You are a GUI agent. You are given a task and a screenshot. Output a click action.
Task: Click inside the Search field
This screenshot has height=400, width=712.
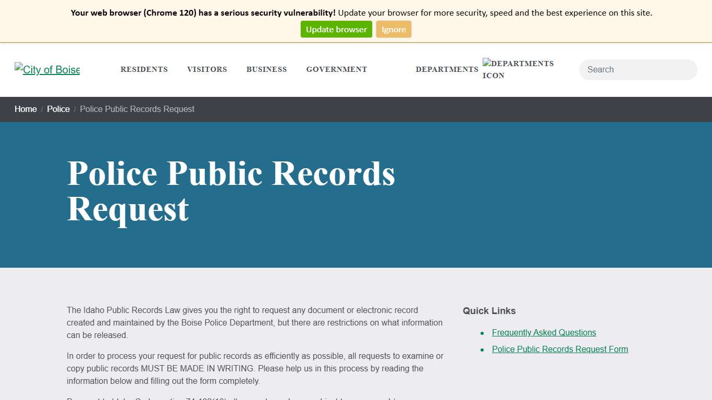(637, 69)
